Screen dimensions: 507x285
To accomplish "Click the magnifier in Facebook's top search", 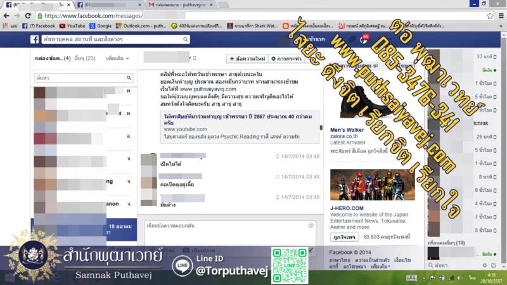I will (x=185, y=39).
